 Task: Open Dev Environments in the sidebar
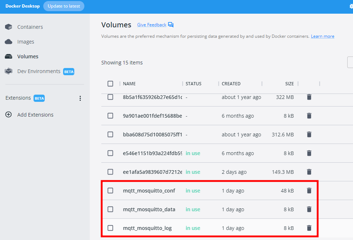pos(39,71)
